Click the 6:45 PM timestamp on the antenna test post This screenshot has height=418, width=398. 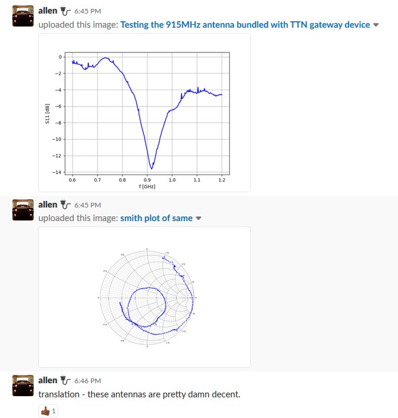click(88, 11)
